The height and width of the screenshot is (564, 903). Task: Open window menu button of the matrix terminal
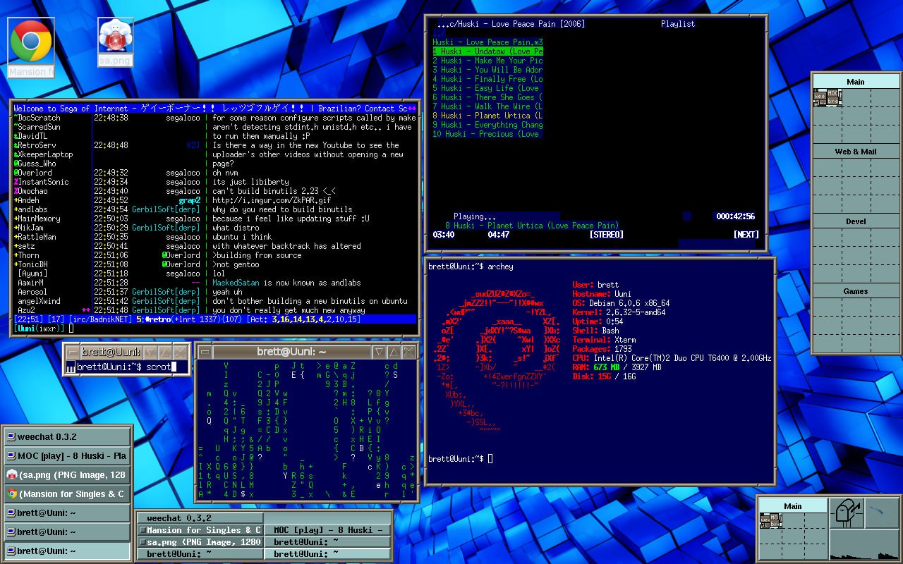[205, 352]
